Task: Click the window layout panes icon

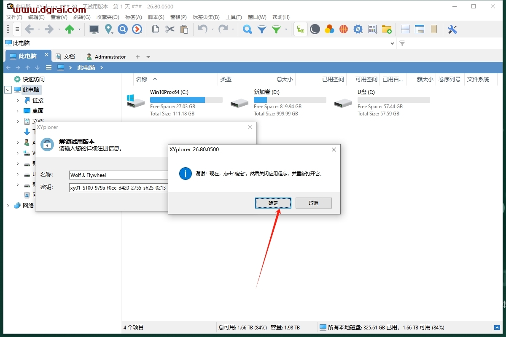Action: pyautogui.click(x=420, y=29)
